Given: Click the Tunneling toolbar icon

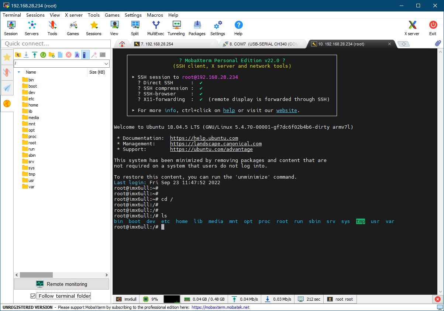Looking at the screenshot, I should pos(176,28).
